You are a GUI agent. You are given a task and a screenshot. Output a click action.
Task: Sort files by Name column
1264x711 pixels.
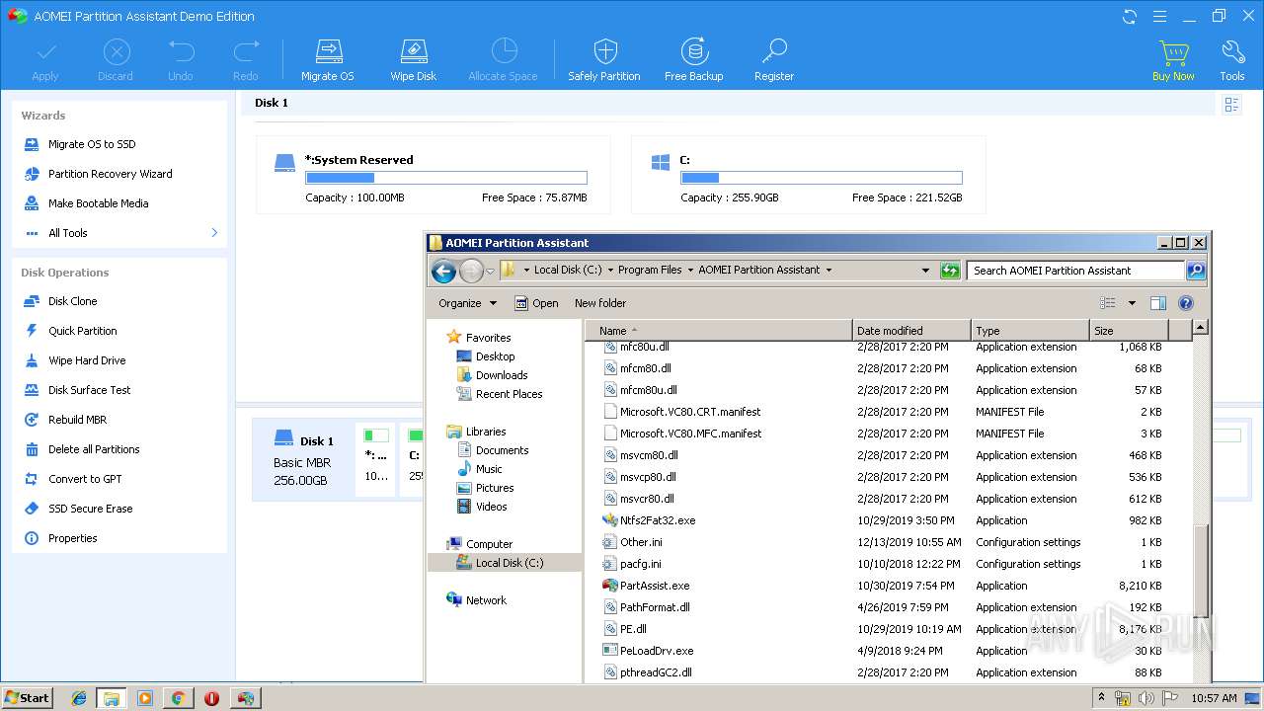coord(719,331)
